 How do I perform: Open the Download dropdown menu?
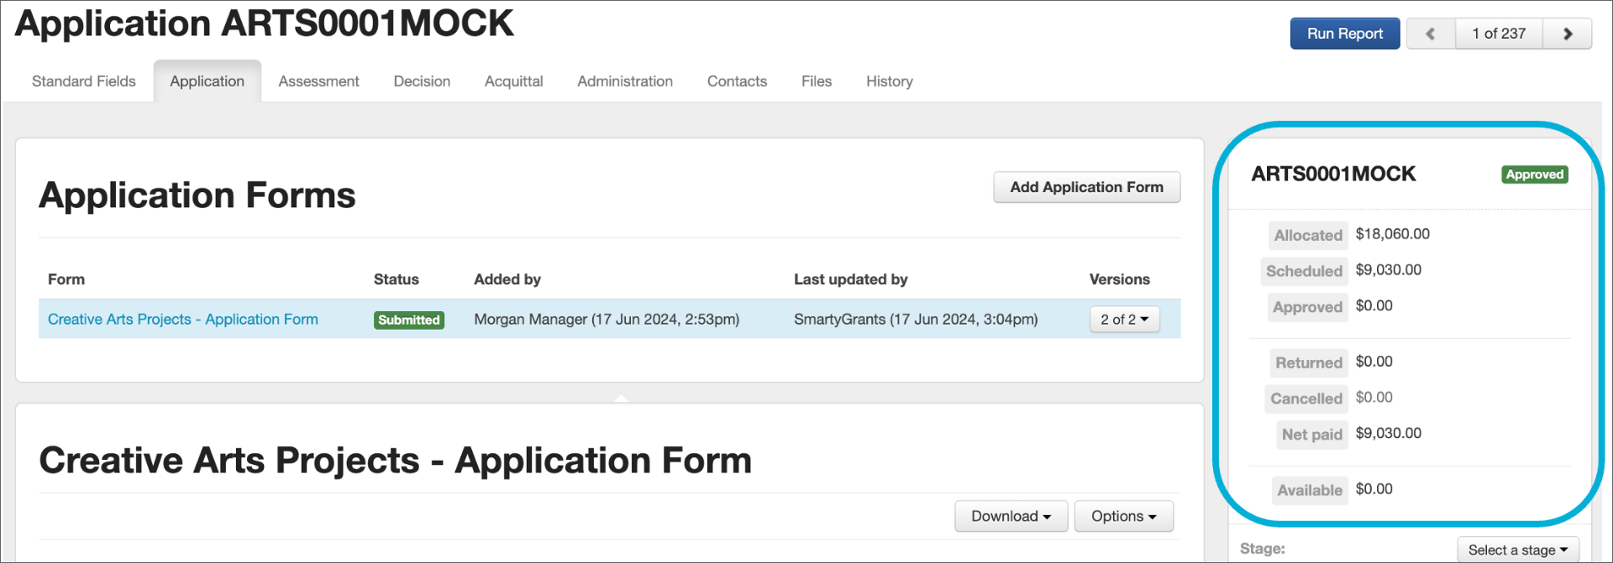pyautogui.click(x=1011, y=517)
